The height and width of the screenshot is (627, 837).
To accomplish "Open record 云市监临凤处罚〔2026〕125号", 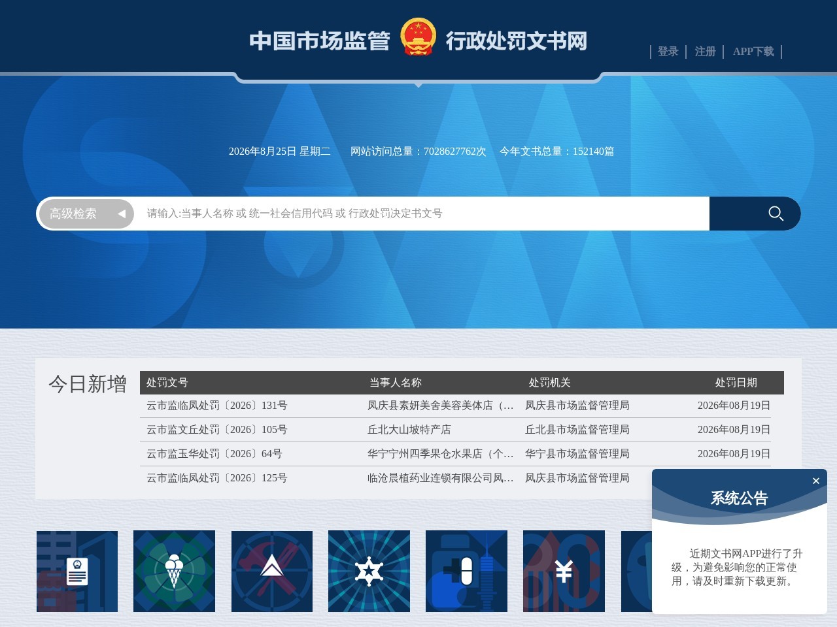I will tap(217, 478).
